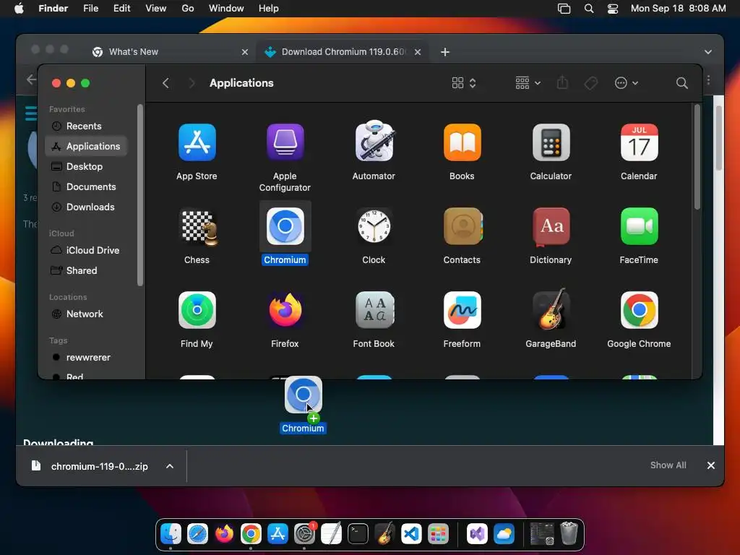Select the Automator app icon
This screenshot has width=740, height=555.
pos(374,142)
